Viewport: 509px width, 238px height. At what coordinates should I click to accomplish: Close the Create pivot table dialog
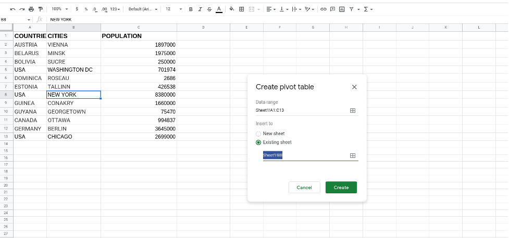tap(354, 87)
